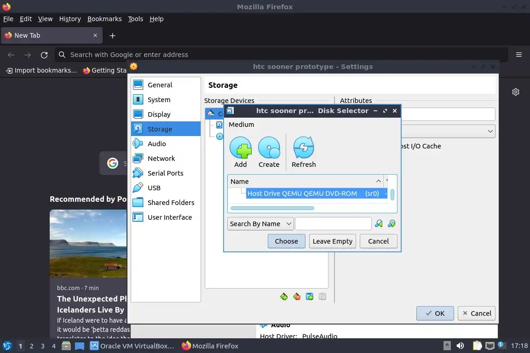The height and width of the screenshot is (353, 530).
Task: Click the Add controller icon below Storage Devices
Action: click(284, 296)
